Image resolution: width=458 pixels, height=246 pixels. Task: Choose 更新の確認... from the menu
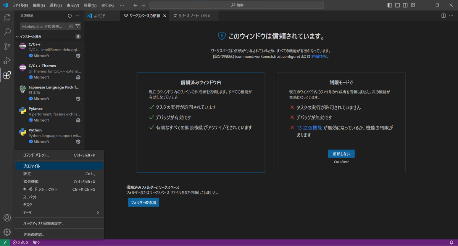59,235
